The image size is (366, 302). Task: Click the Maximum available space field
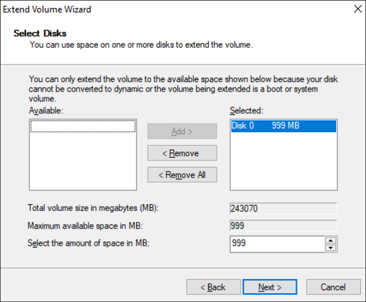pos(283,226)
